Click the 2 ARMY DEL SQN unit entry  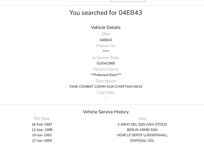click(x=142, y=124)
